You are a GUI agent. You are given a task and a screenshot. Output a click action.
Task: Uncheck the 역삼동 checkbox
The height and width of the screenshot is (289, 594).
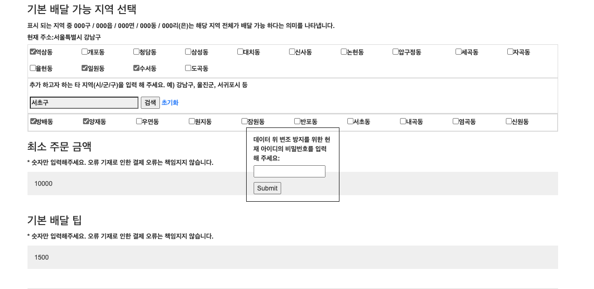pos(33,52)
